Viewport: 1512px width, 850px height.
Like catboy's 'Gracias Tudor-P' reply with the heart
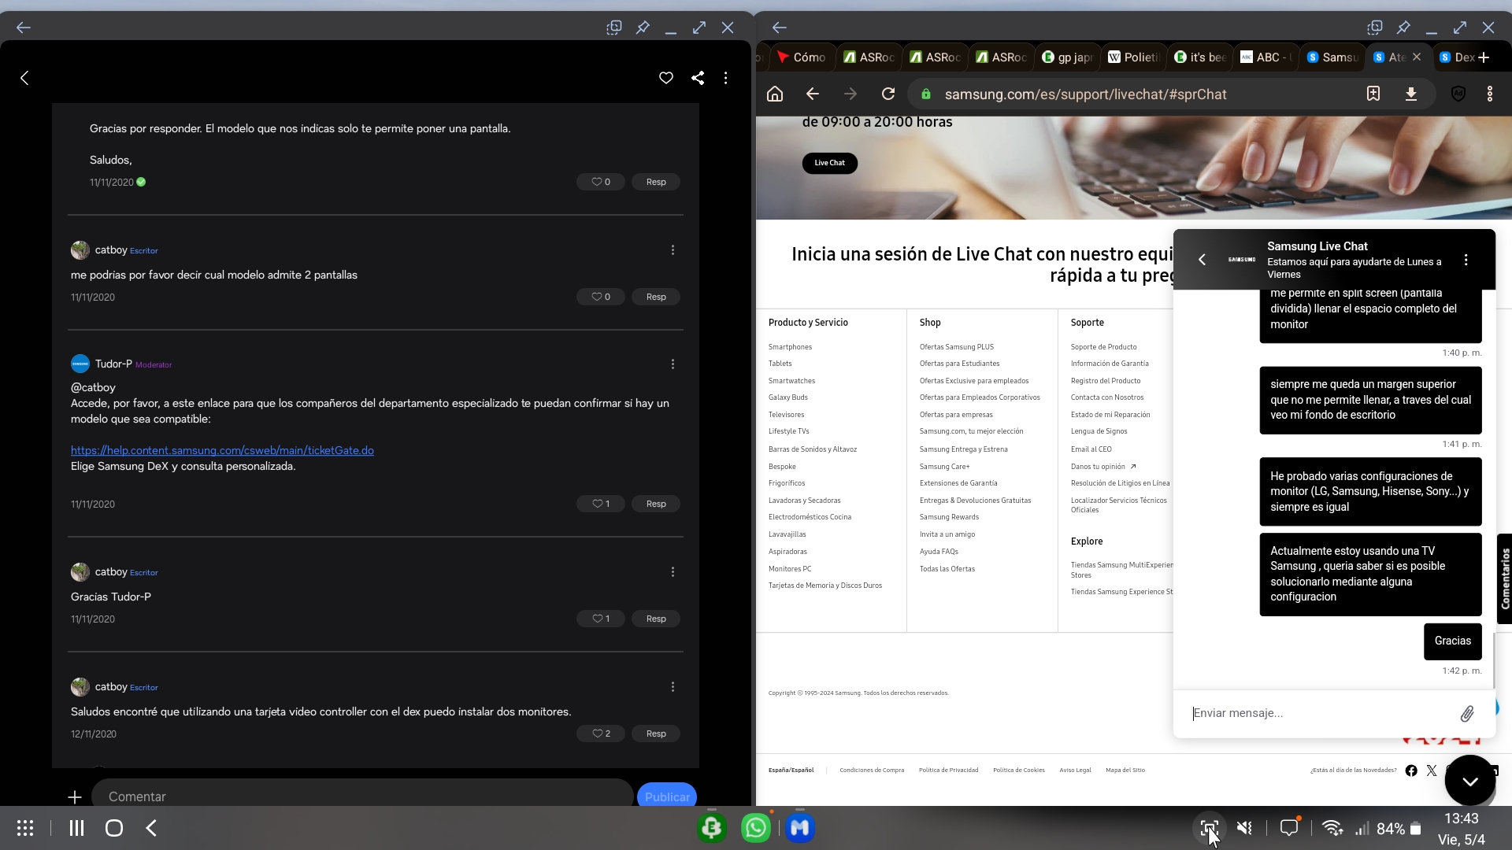[596, 619]
